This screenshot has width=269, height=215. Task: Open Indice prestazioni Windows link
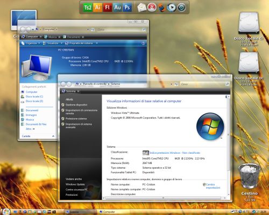[175, 153]
